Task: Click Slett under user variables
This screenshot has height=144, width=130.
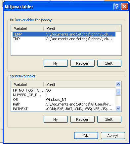Action: pos(109,63)
